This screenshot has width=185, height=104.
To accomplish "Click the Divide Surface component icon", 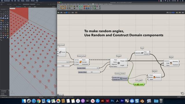I will 81,62.
